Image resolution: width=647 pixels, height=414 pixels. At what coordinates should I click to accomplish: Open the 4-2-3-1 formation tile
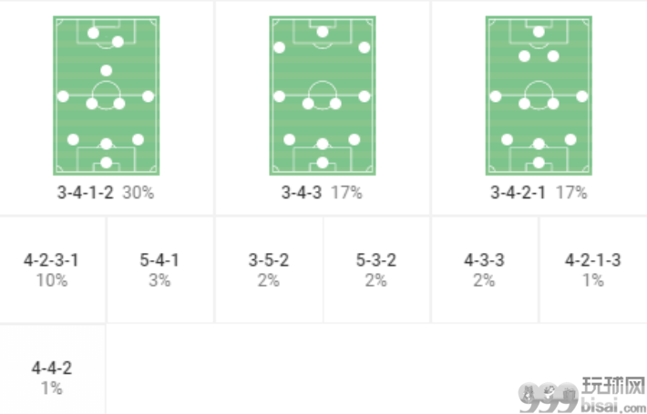[x=52, y=270]
